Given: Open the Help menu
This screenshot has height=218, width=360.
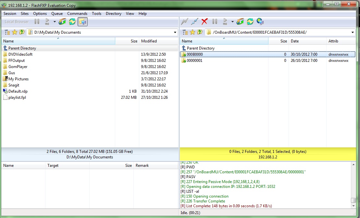Looking at the screenshot, I should [143, 14].
